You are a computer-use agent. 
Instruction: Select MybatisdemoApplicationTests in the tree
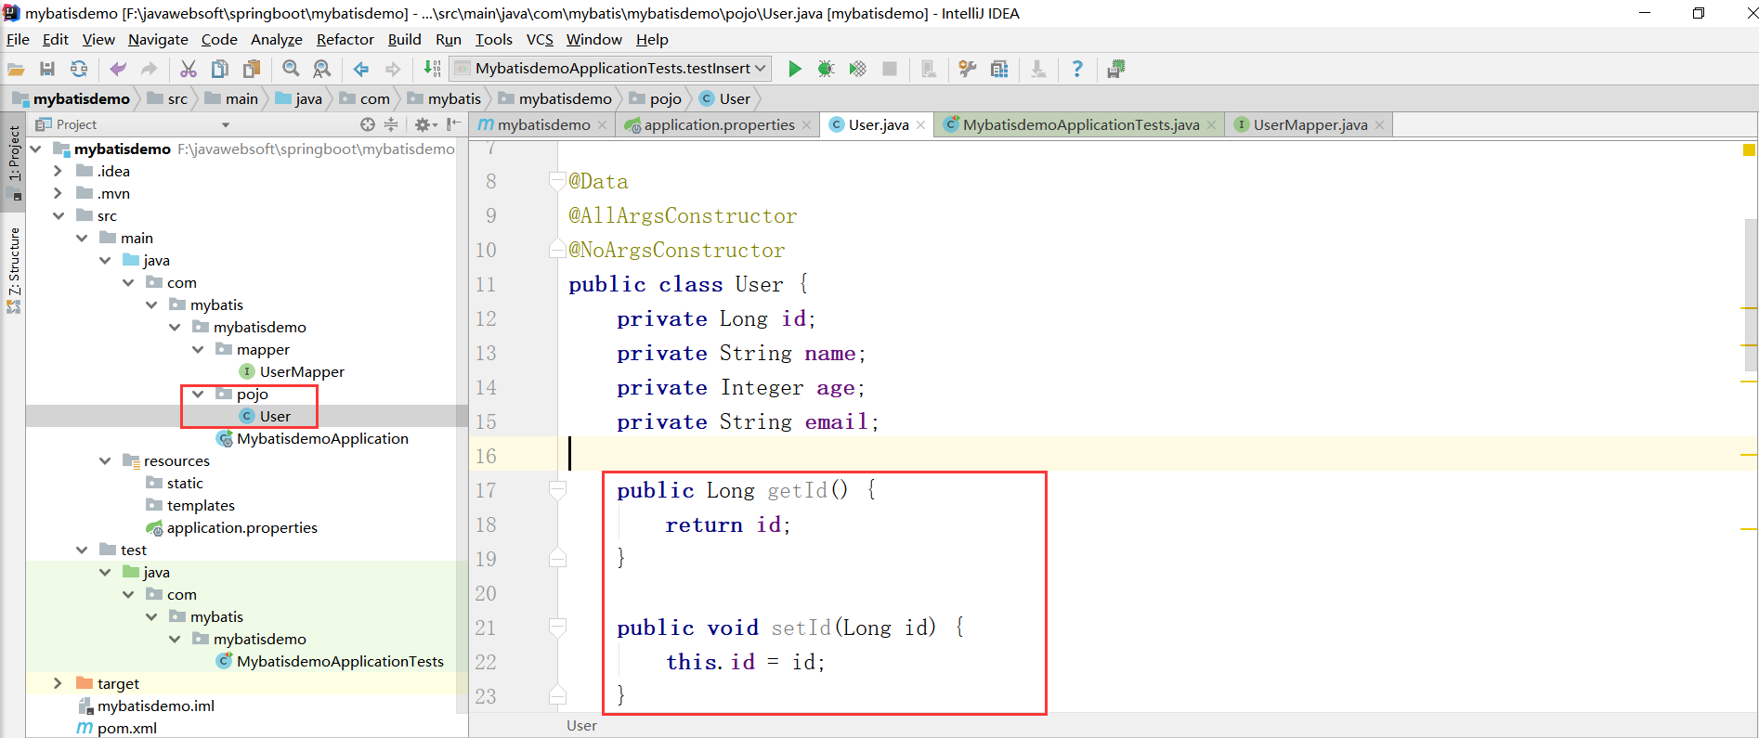340,661
